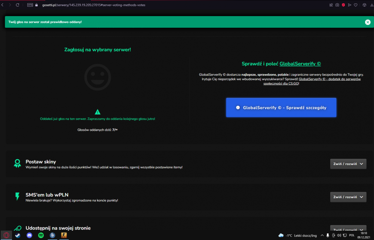Take a snapshot with the camera icon
The image size is (374, 240).
tap(337, 5)
